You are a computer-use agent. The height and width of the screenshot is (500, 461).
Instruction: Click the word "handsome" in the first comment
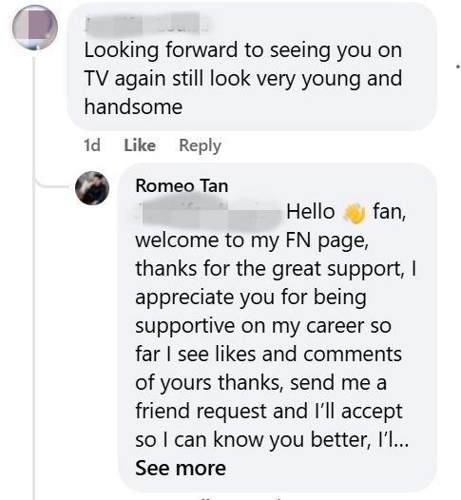(133, 106)
